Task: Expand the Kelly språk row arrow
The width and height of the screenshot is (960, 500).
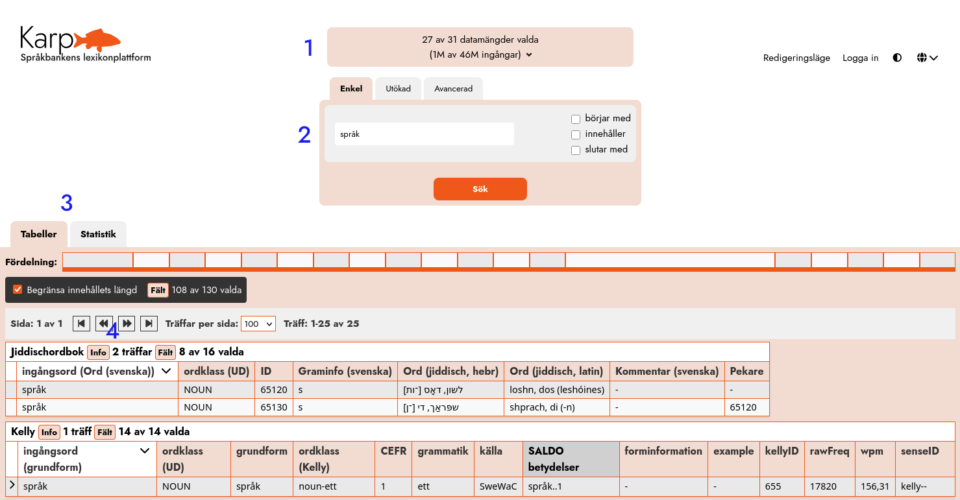Action: [x=12, y=485]
